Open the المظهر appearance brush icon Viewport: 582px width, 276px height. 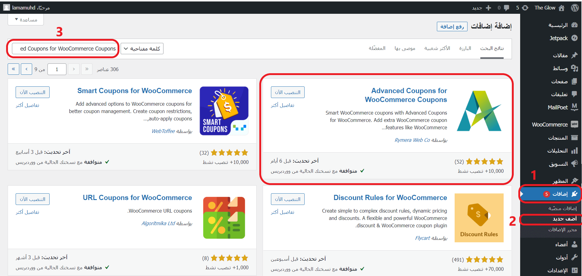[575, 181]
